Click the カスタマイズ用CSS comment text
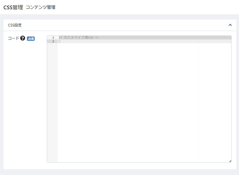The image size is (239, 175). [79, 38]
